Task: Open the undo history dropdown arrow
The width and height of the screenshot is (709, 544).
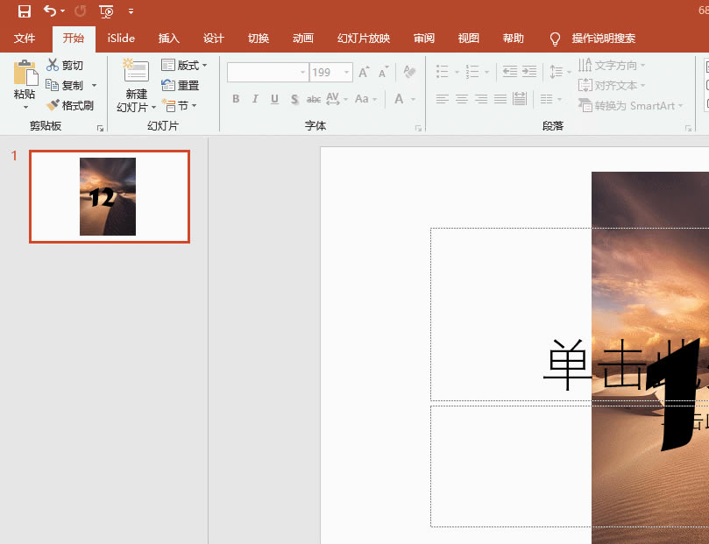Action: tap(62, 11)
